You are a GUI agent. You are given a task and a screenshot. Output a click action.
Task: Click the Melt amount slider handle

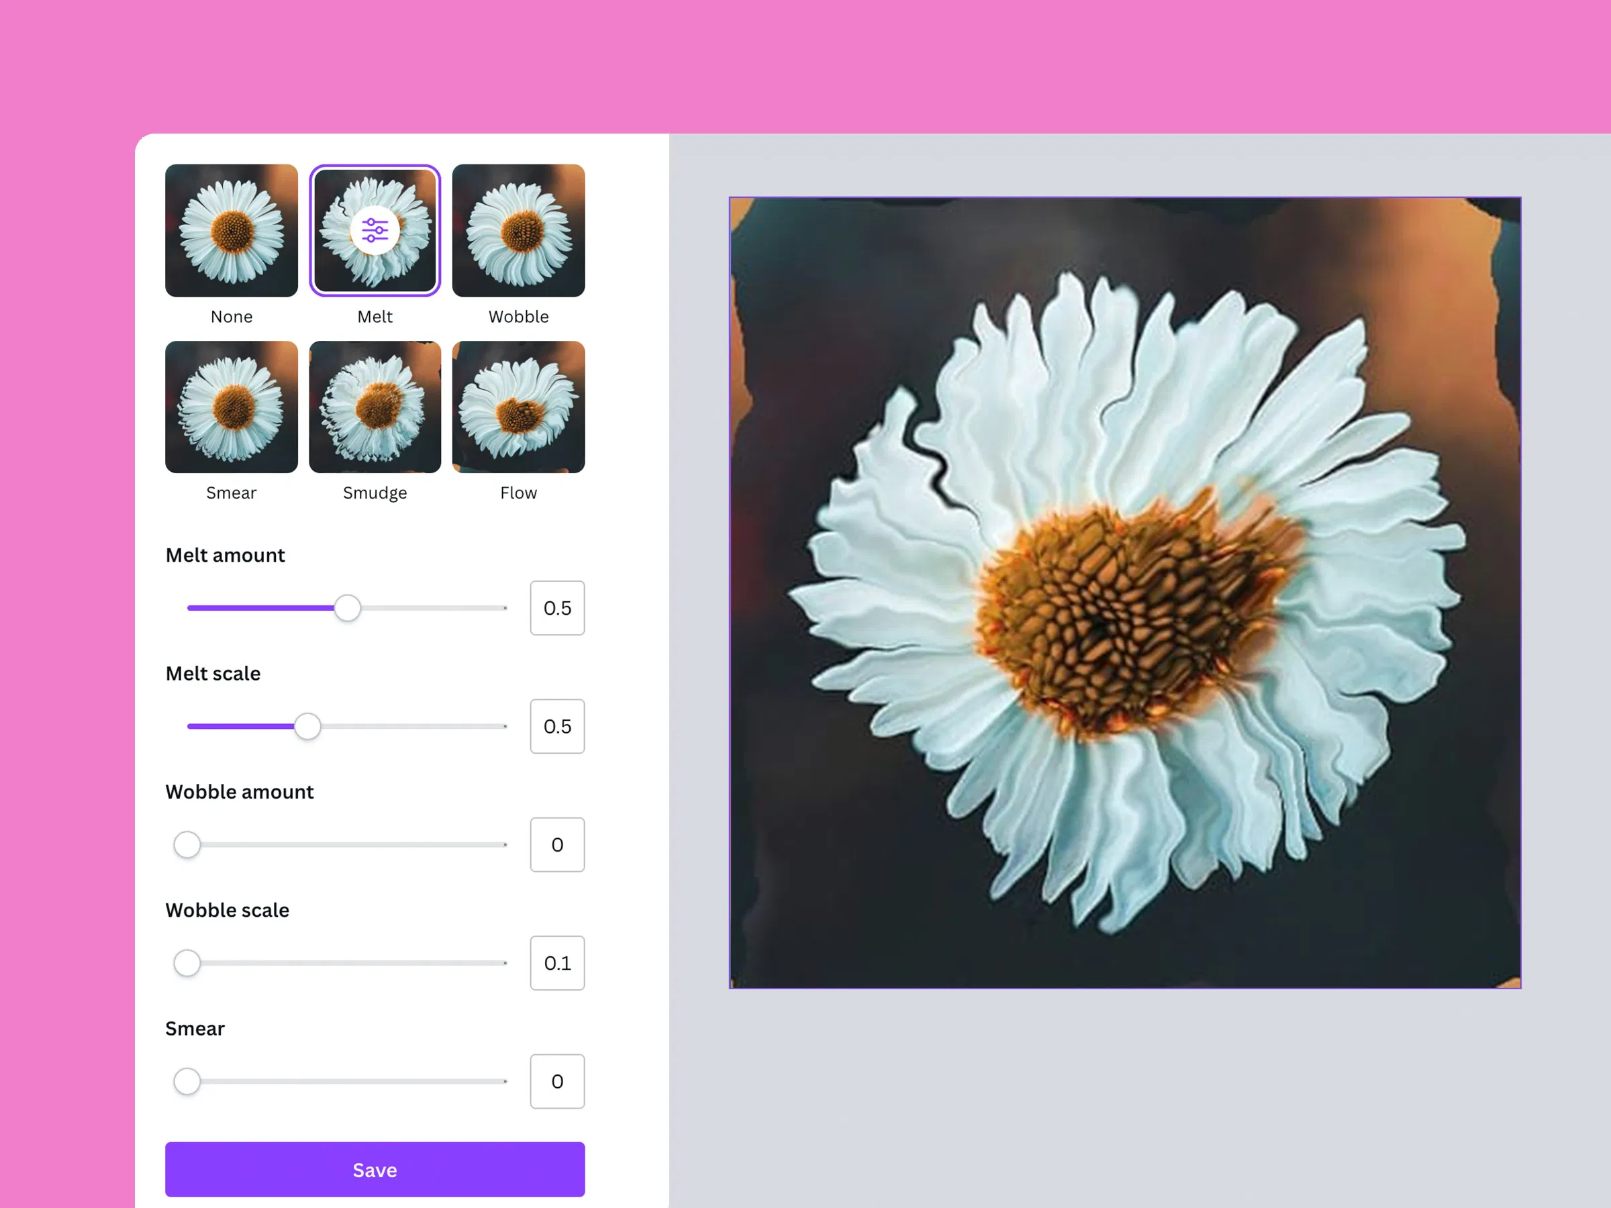pyautogui.click(x=348, y=608)
